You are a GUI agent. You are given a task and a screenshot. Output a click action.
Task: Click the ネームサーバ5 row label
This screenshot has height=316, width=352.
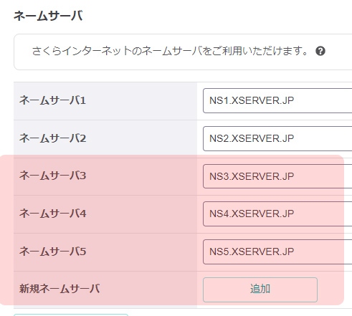pyautogui.click(x=52, y=252)
